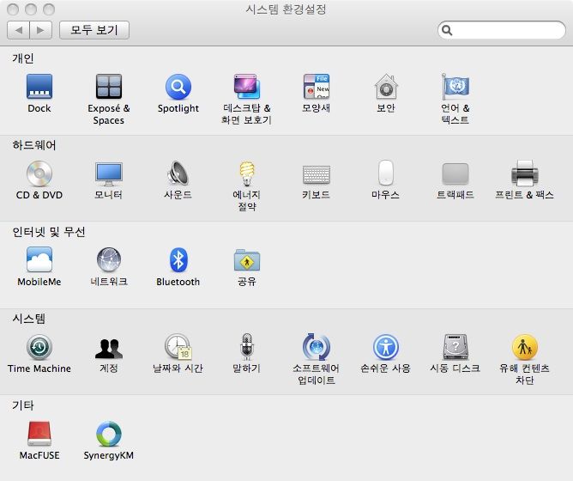Click the 개인 section heading
The width and height of the screenshot is (573, 481).
[x=23, y=58]
